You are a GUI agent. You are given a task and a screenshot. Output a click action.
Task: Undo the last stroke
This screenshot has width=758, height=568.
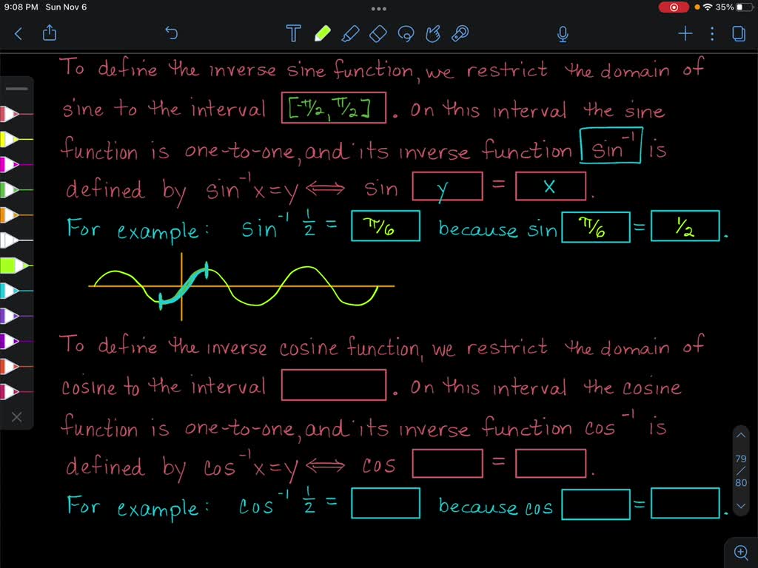(171, 33)
